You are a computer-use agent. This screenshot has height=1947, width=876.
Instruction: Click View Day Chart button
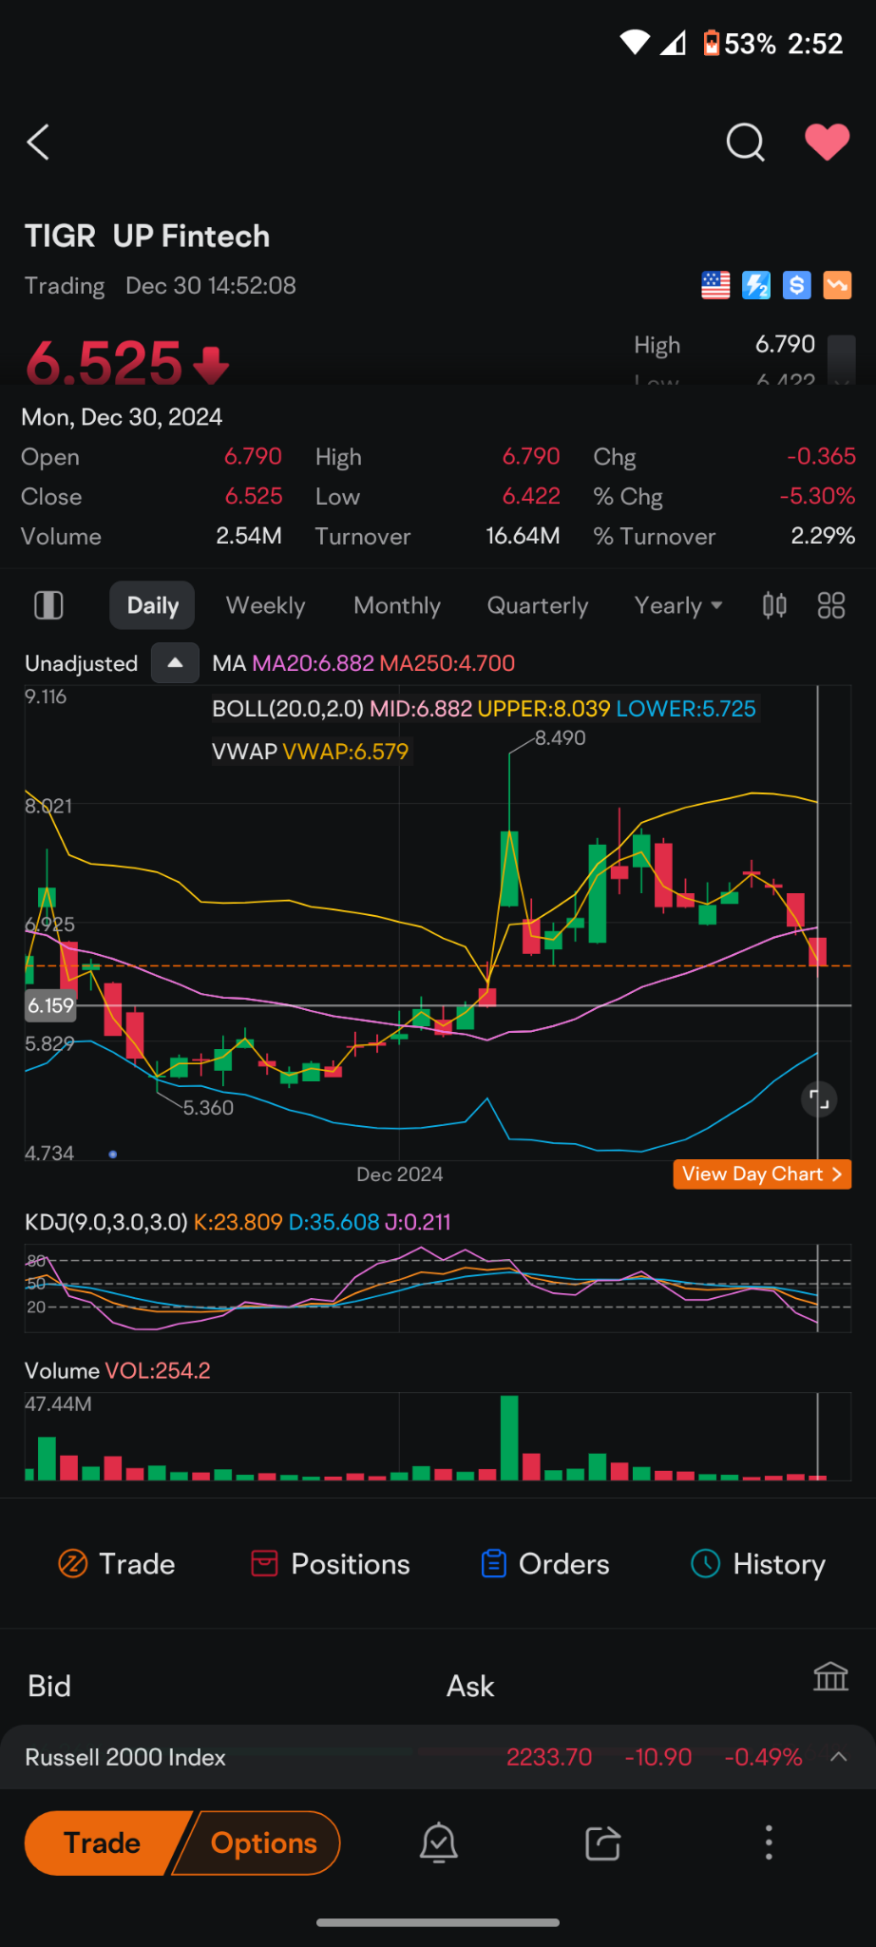click(763, 1174)
